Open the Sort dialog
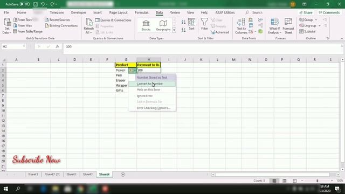The width and height of the screenshot is (345, 194). (x=191, y=24)
